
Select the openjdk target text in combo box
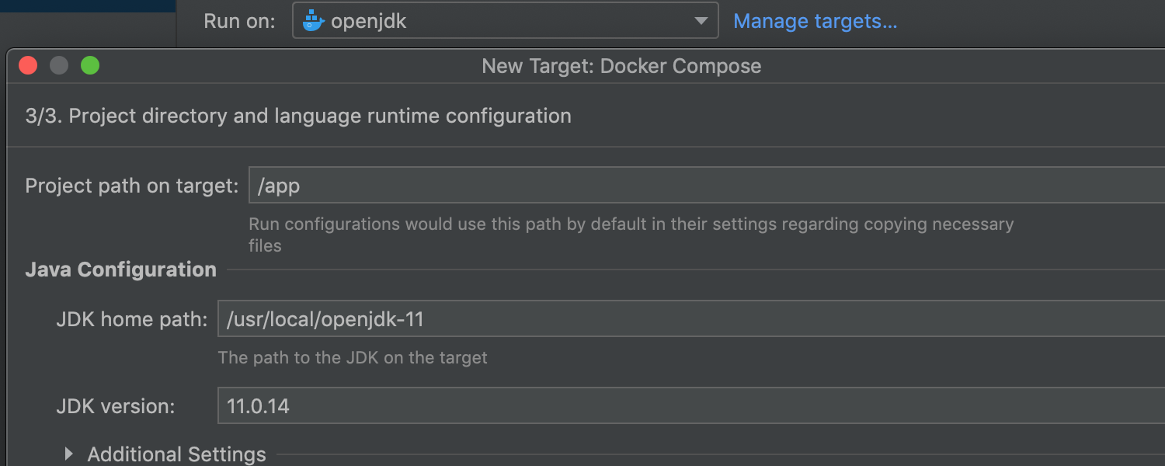(369, 22)
